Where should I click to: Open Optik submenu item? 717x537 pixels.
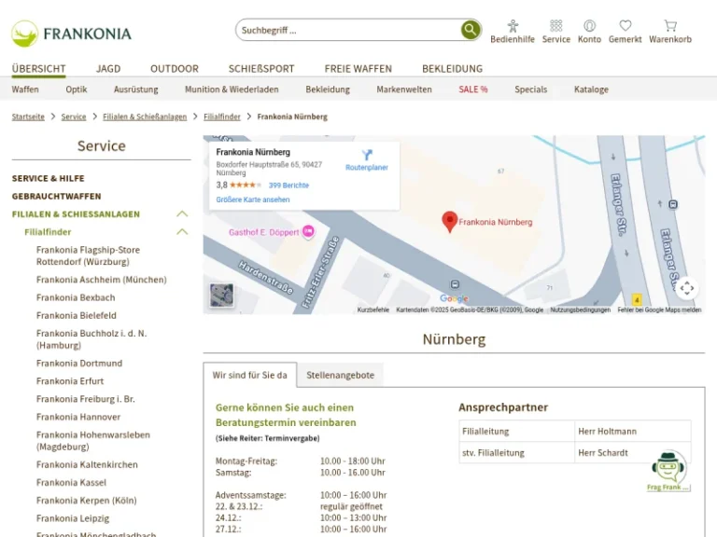tap(77, 89)
